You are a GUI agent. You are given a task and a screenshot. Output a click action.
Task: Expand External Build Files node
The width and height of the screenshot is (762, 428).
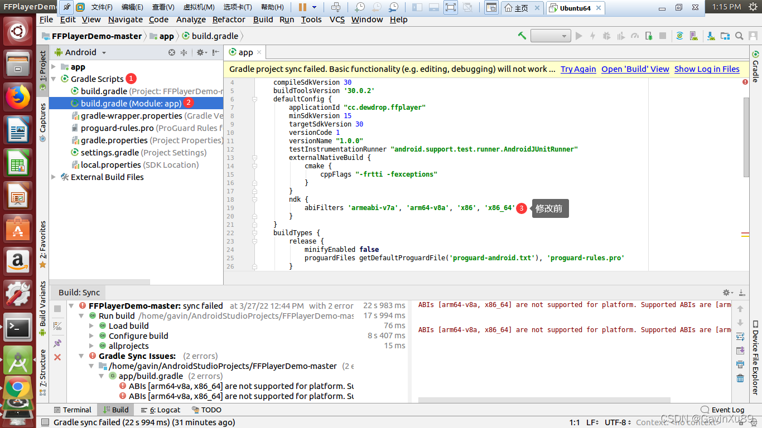pos(54,177)
